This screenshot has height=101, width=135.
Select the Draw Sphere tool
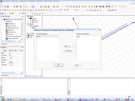[36, 10]
